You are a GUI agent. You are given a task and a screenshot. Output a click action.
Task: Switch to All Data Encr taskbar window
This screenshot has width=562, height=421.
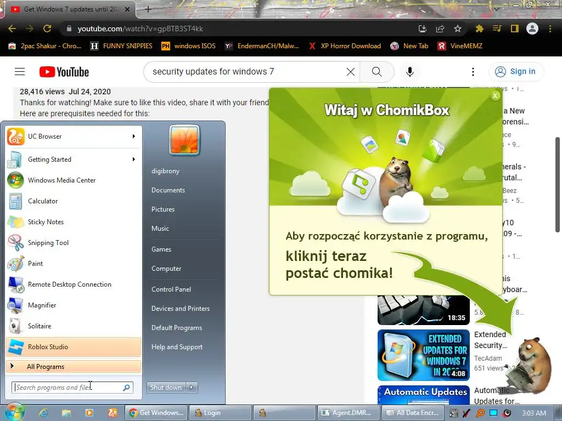point(413,413)
